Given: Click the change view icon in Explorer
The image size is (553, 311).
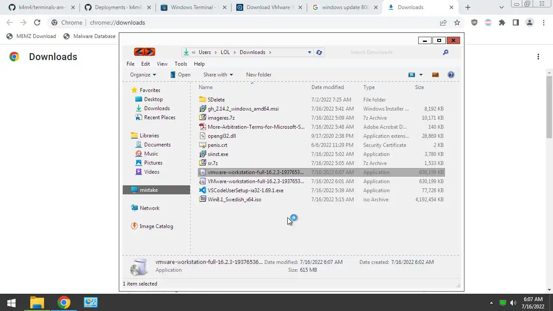Looking at the screenshot, I should click(x=412, y=75).
